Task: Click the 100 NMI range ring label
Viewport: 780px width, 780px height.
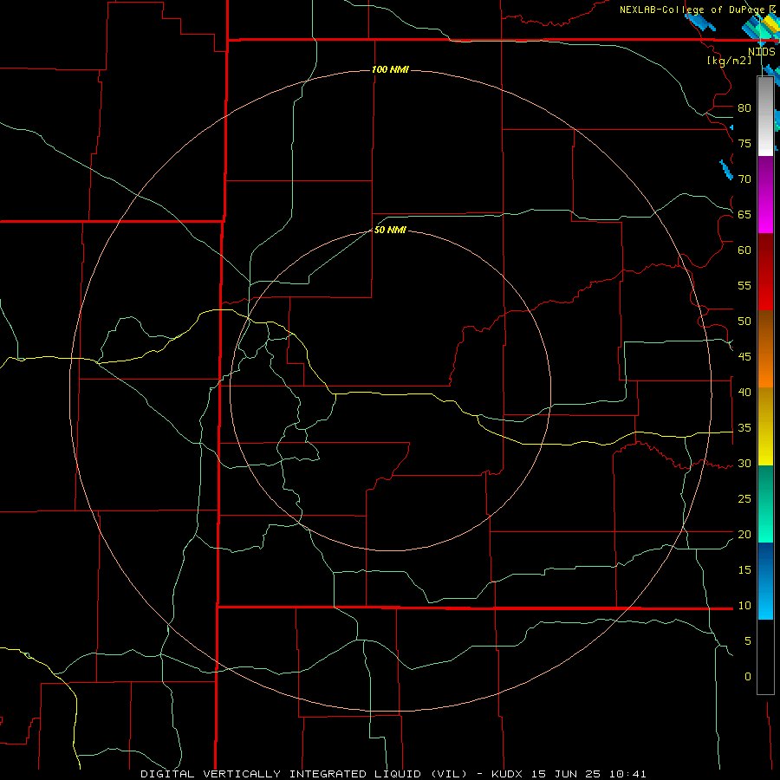Action: click(391, 69)
